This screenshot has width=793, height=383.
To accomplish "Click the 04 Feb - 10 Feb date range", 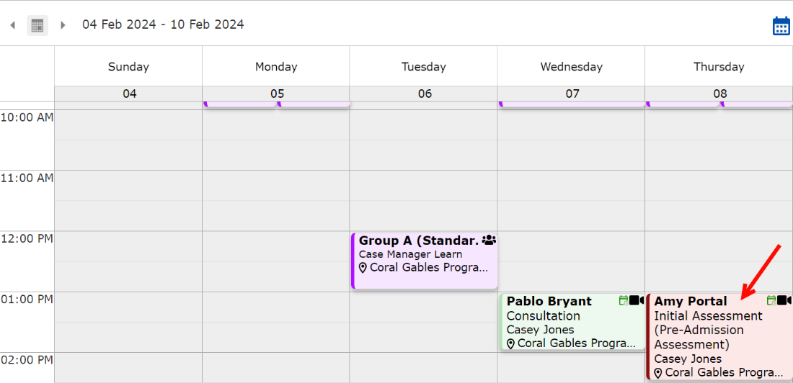I will 163,24.
